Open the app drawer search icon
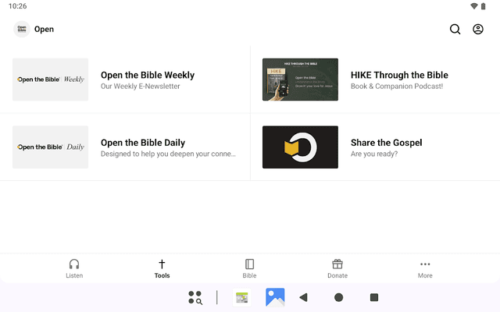This screenshot has height=312, width=500. (x=195, y=297)
